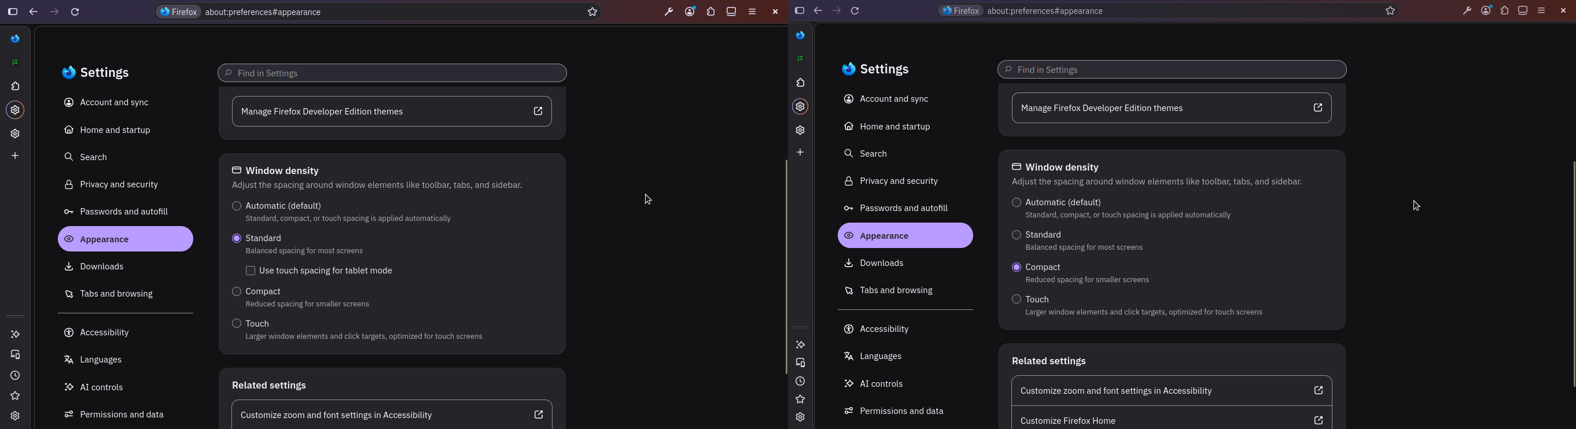Viewport: 1576px width, 429px height.
Task: Focus Find in Settings field in right window
Action: [1172, 71]
